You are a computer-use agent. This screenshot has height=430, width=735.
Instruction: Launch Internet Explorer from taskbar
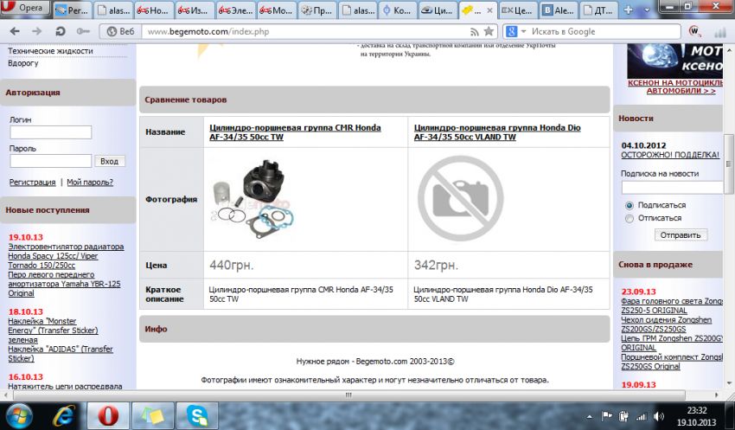(64, 416)
